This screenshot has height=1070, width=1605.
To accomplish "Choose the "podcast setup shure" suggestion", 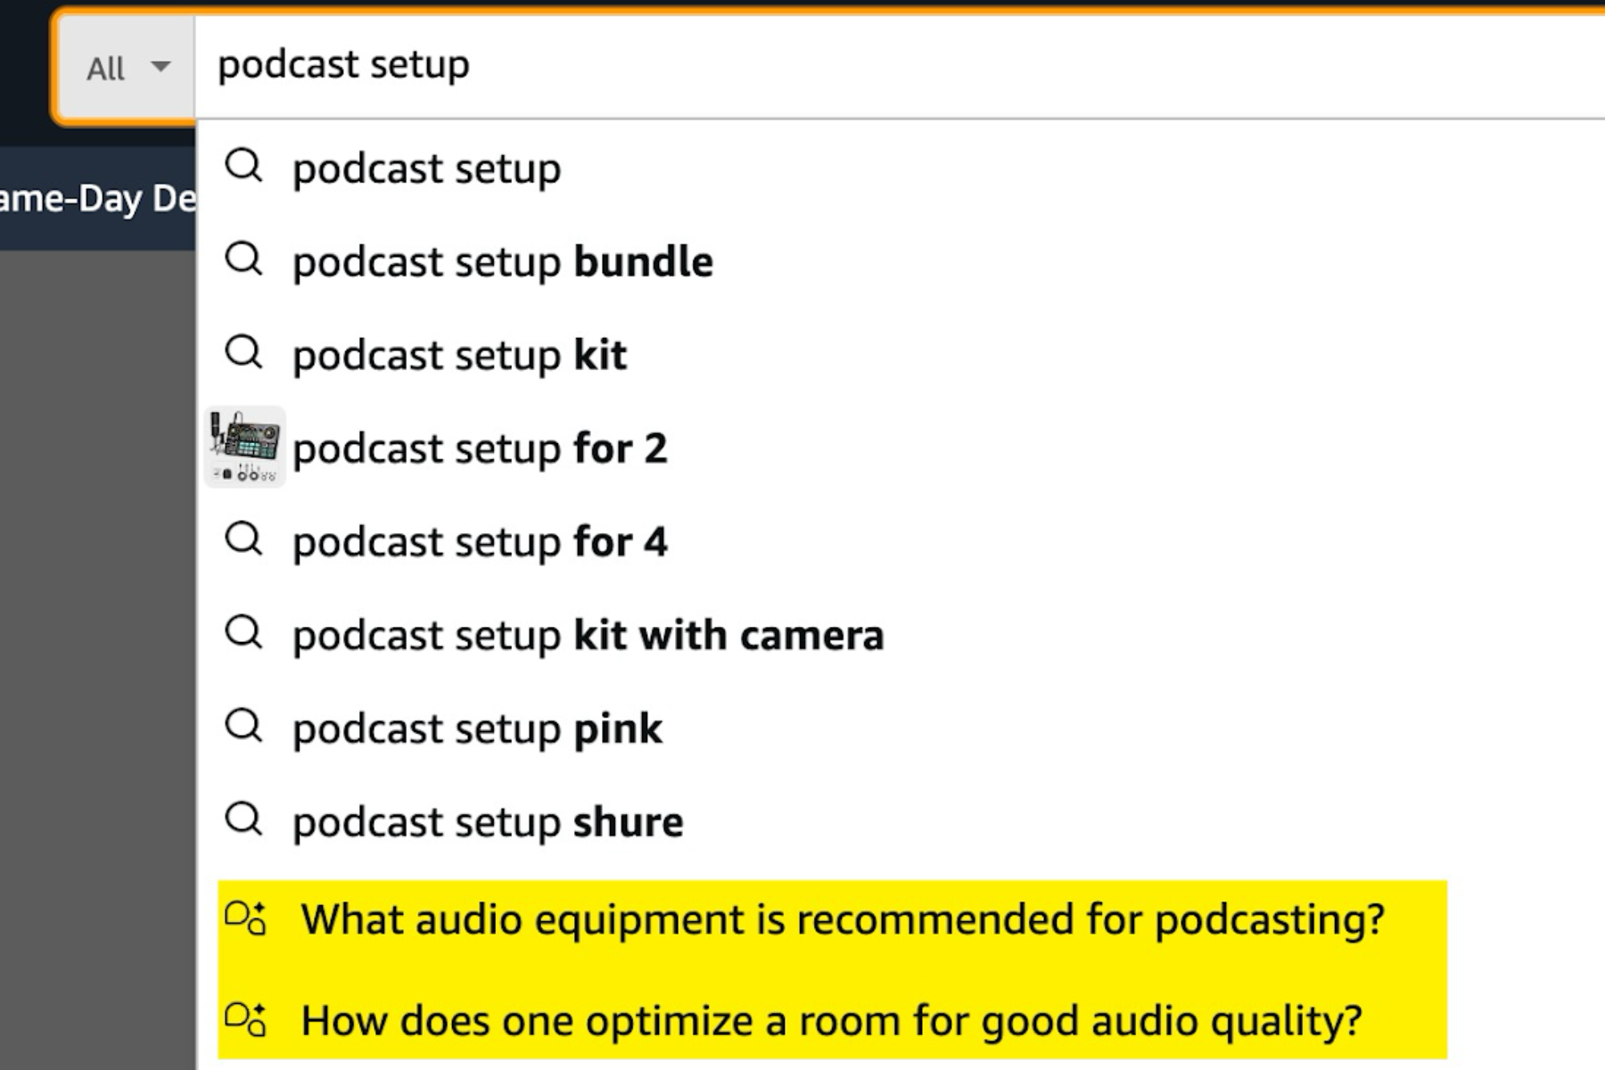I will point(488,821).
